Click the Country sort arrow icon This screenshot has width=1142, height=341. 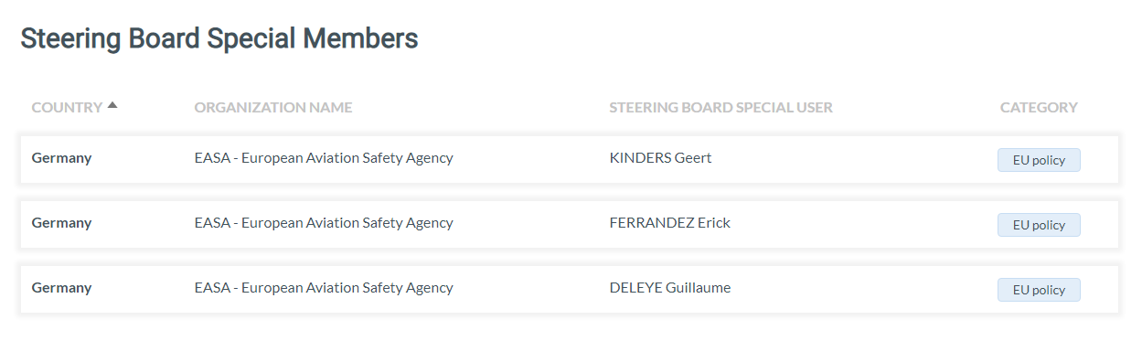[x=112, y=105]
